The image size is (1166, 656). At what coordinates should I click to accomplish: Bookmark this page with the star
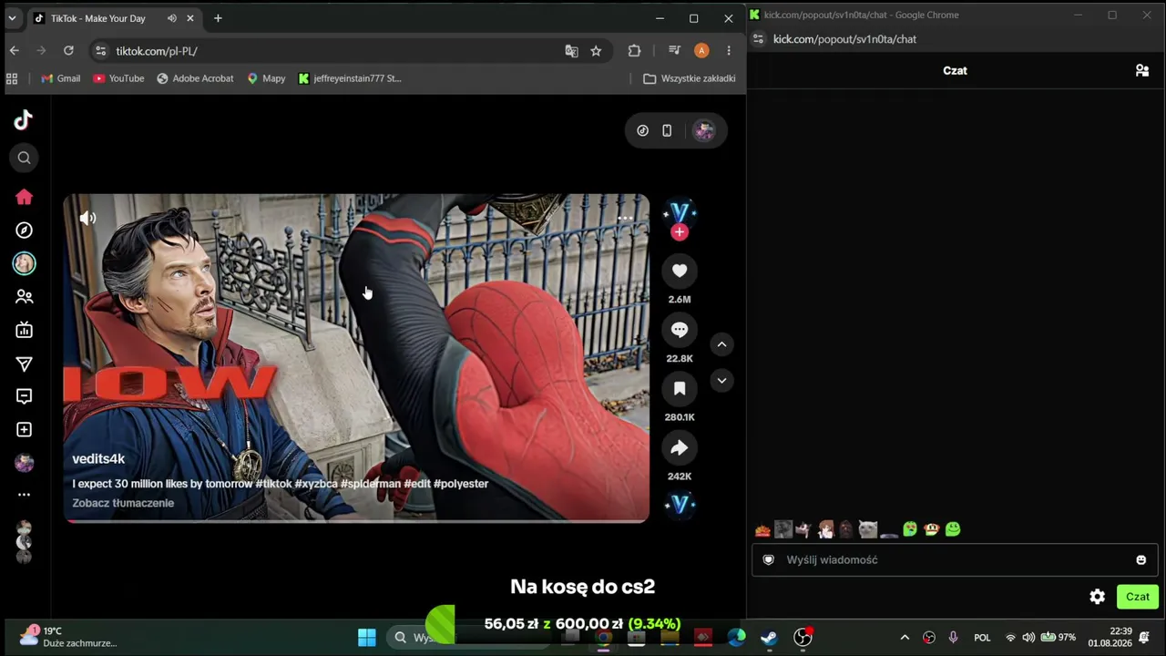596,51
